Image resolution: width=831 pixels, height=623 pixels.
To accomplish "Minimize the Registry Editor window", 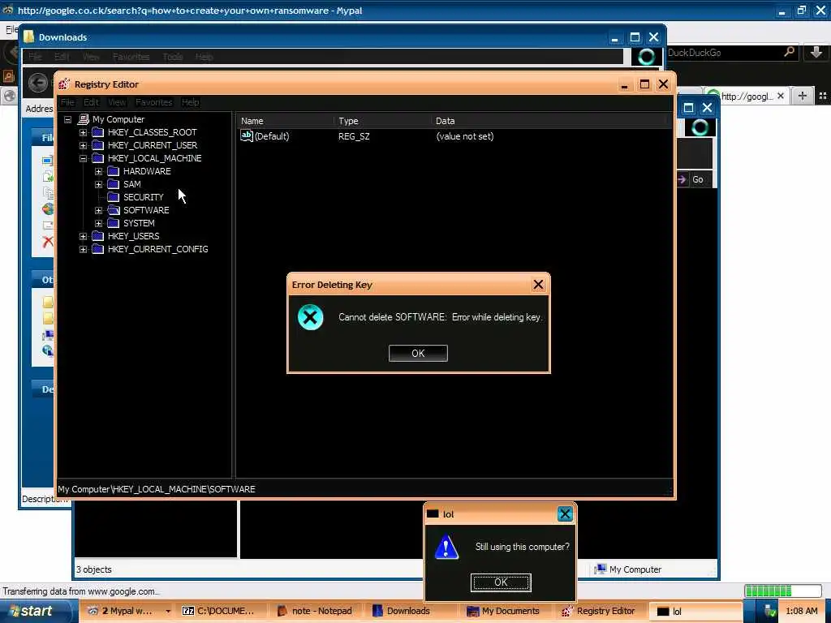I will [x=625, y=84].
